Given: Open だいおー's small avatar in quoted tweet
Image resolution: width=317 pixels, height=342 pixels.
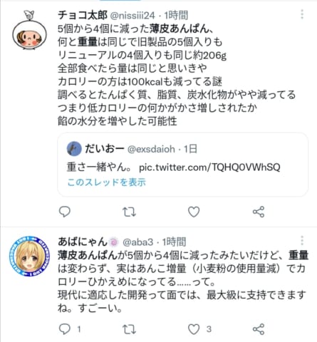Looking at the screenshot, I should pos(74,149).
